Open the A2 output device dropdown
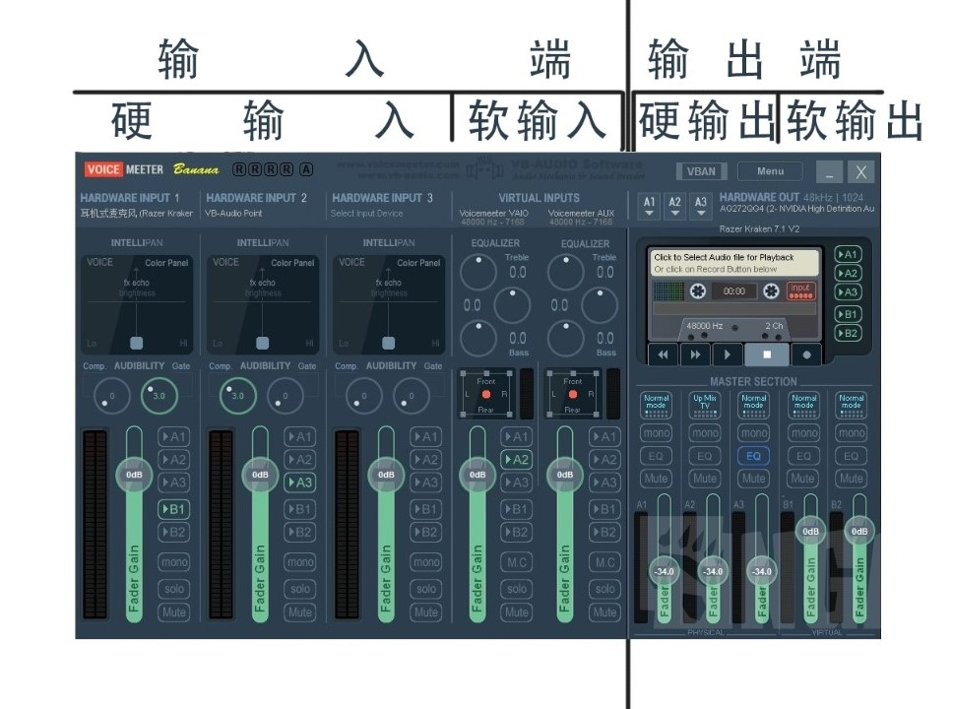Image resolution: width=953 pixels, height=709 pixels. tap(675, 203)
